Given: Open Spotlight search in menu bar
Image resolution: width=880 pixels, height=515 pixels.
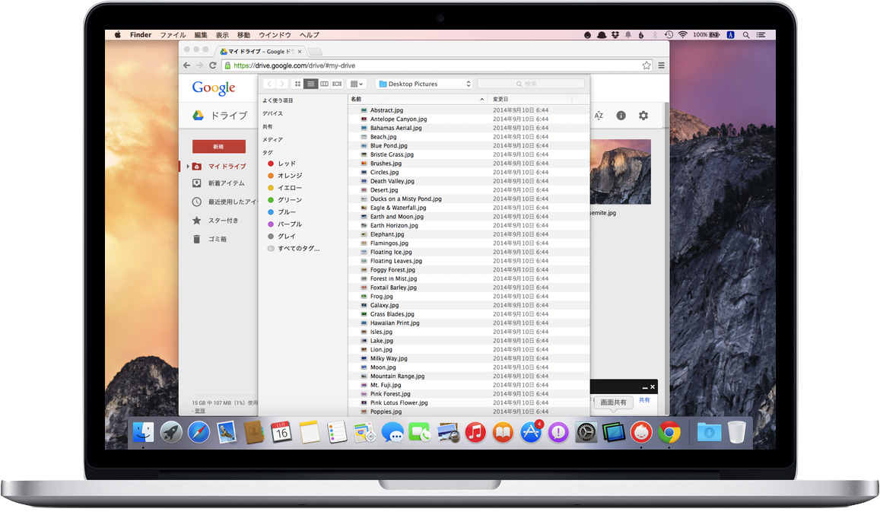Looking at the screenshot, I should tap(746, 35).
